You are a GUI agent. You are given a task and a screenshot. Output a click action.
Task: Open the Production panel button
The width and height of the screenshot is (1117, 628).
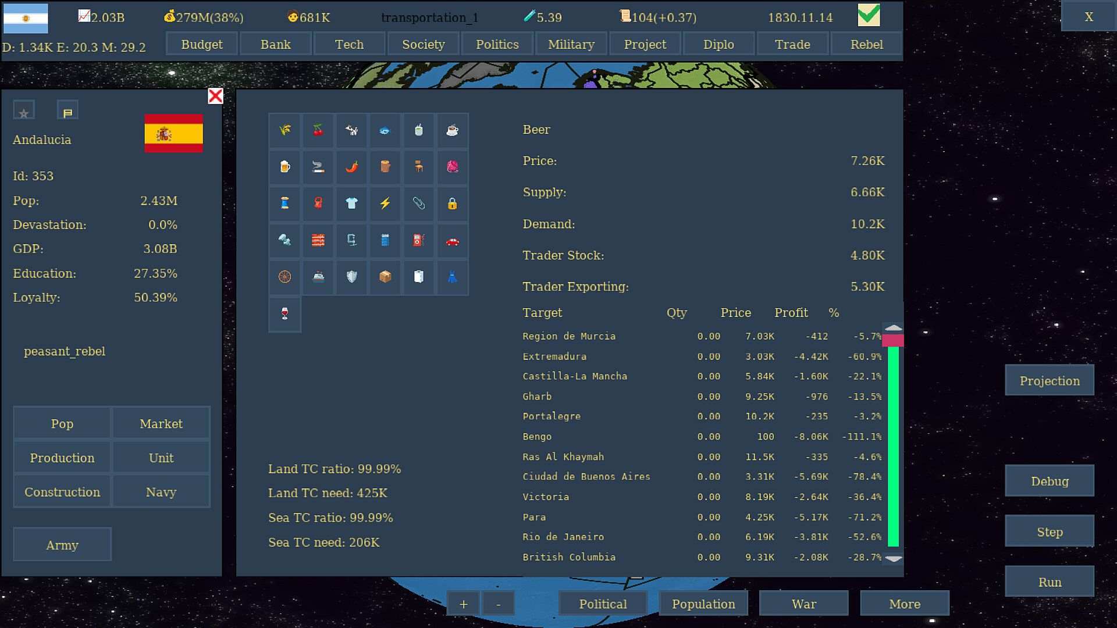62,458
